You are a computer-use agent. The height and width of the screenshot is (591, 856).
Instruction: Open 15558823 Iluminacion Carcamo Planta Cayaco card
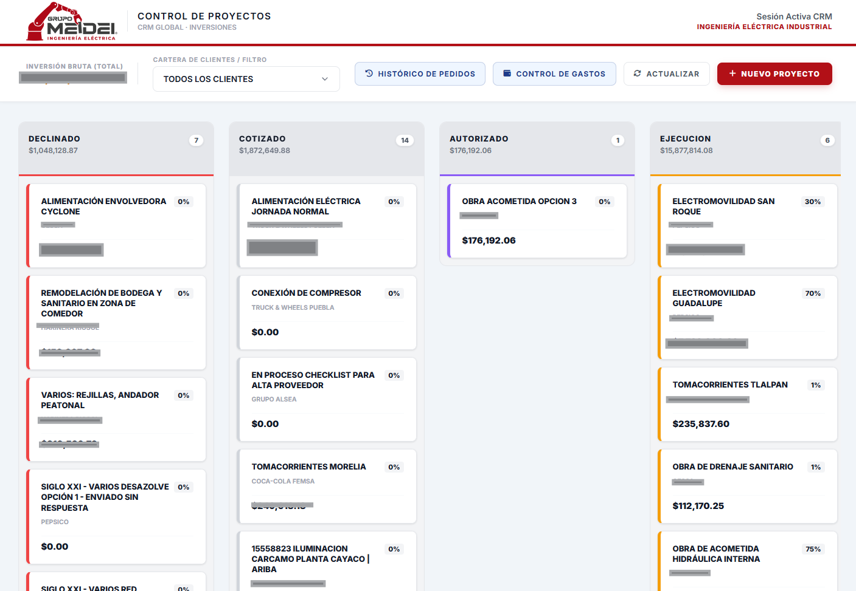point(326,561)
